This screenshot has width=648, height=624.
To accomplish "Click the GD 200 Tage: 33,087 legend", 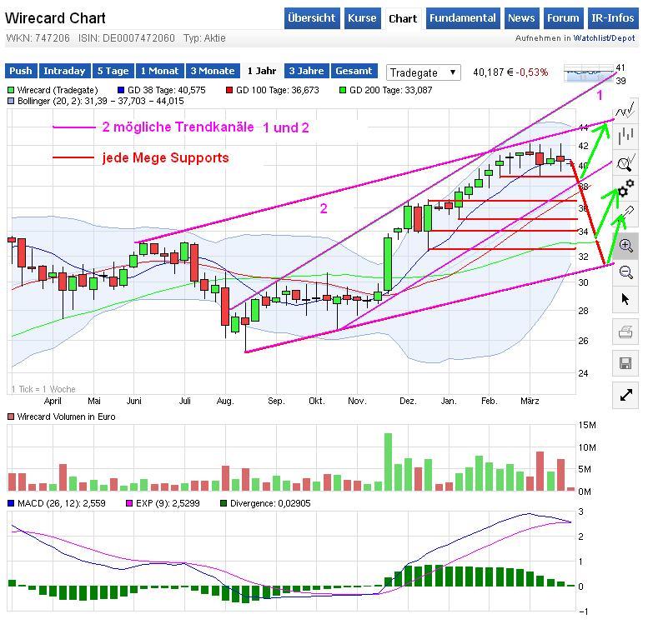I will point(385,90).
